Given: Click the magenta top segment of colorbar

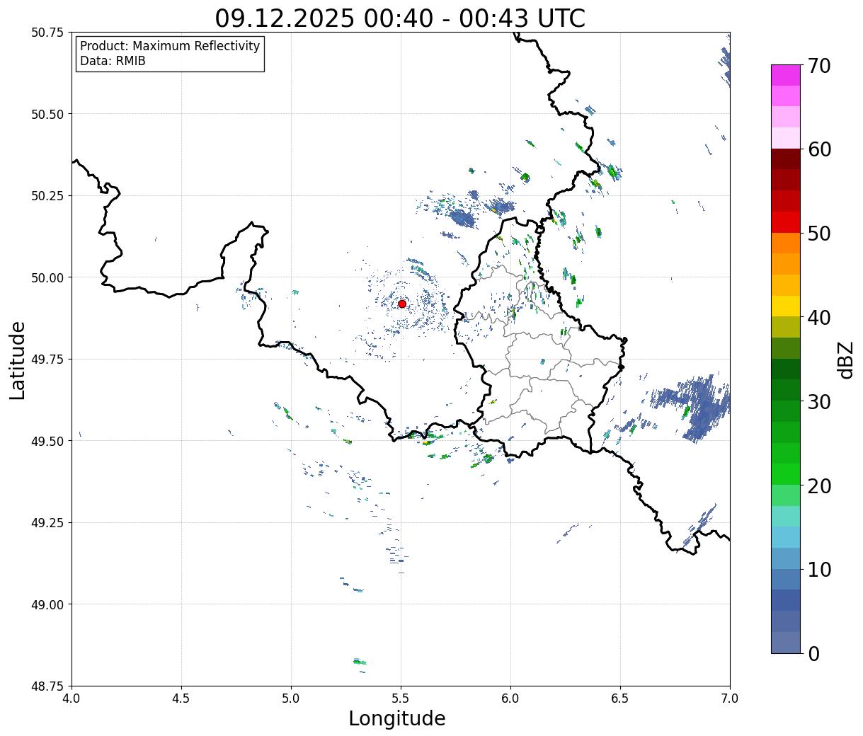Looking at the screenshot, I should 786,75.
